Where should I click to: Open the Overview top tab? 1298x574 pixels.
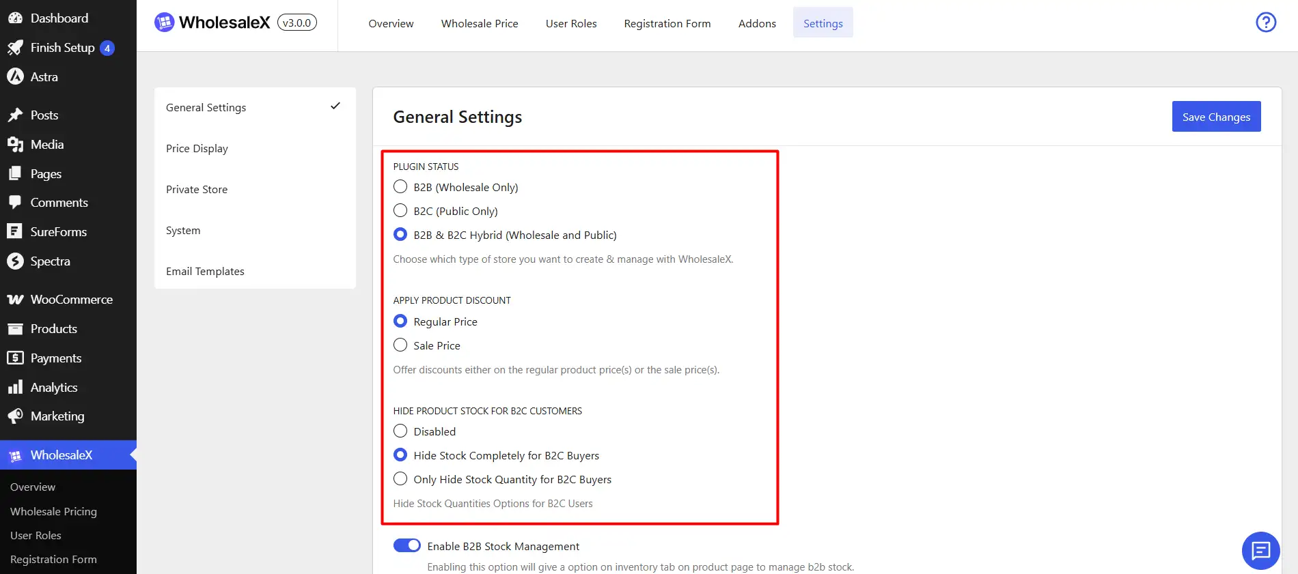[391, 23]
